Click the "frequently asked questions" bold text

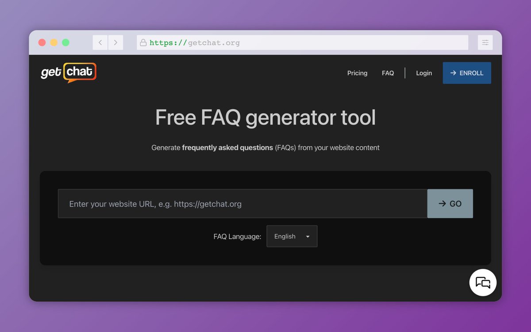227,148
